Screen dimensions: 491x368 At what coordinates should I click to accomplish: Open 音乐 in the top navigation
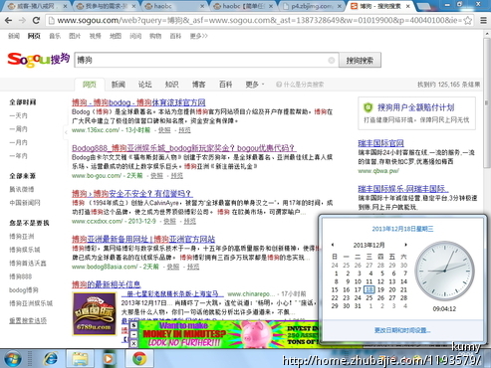pyautogui.click(x=55, y=36)
